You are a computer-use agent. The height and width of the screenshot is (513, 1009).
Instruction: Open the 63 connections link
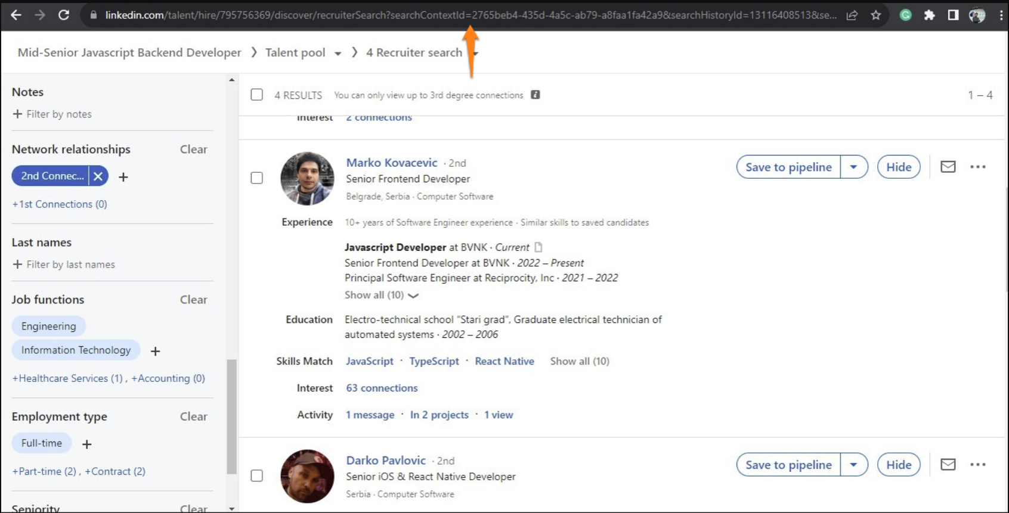(382, 388)
